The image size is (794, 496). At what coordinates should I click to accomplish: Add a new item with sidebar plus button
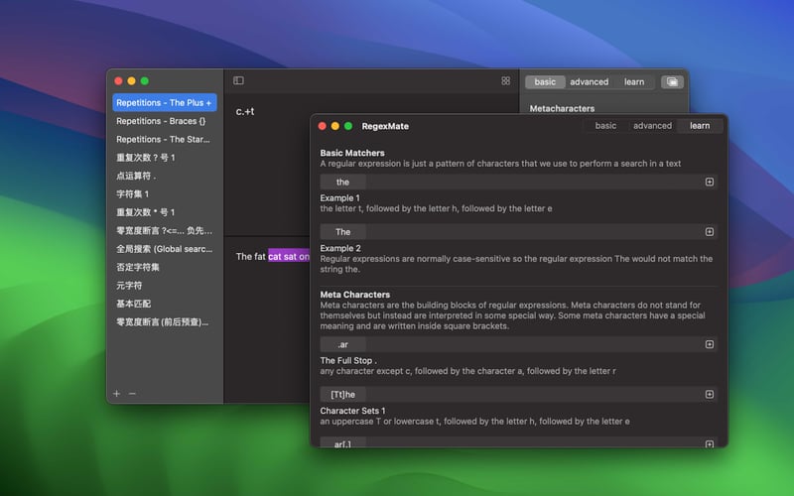coord(116,393)
